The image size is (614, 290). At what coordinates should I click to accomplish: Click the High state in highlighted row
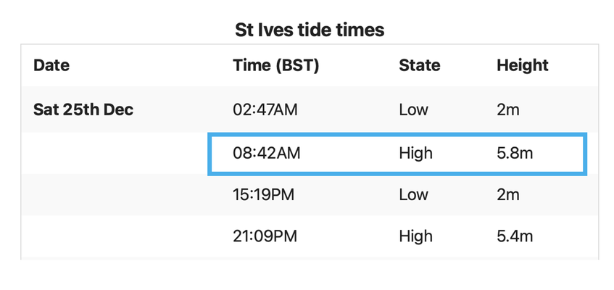pos(416,153)
